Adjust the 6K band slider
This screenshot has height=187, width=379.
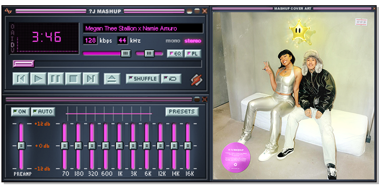point(147,146)
